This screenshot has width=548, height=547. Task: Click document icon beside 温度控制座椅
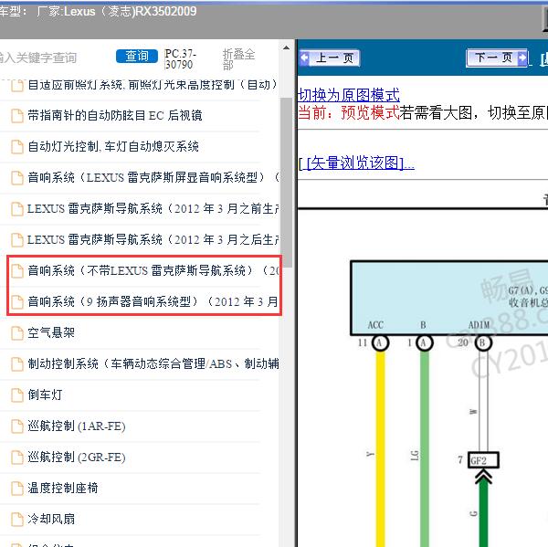click(x=16, y=489)
